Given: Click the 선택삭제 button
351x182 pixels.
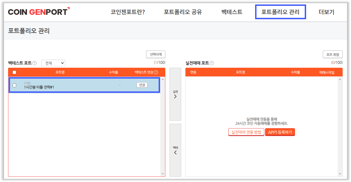Looking at the screenshot, I should click(x=156, y=54).
